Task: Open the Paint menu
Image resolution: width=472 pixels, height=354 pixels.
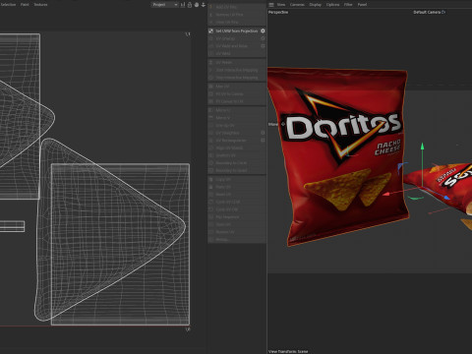Action: click(25, 5)
